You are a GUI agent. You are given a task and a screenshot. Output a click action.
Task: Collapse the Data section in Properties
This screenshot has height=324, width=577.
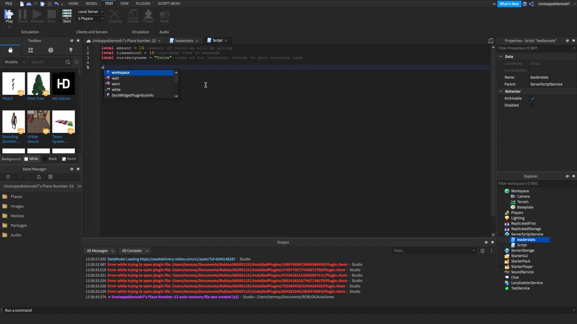pyautogui.click(x=501, y=57)
